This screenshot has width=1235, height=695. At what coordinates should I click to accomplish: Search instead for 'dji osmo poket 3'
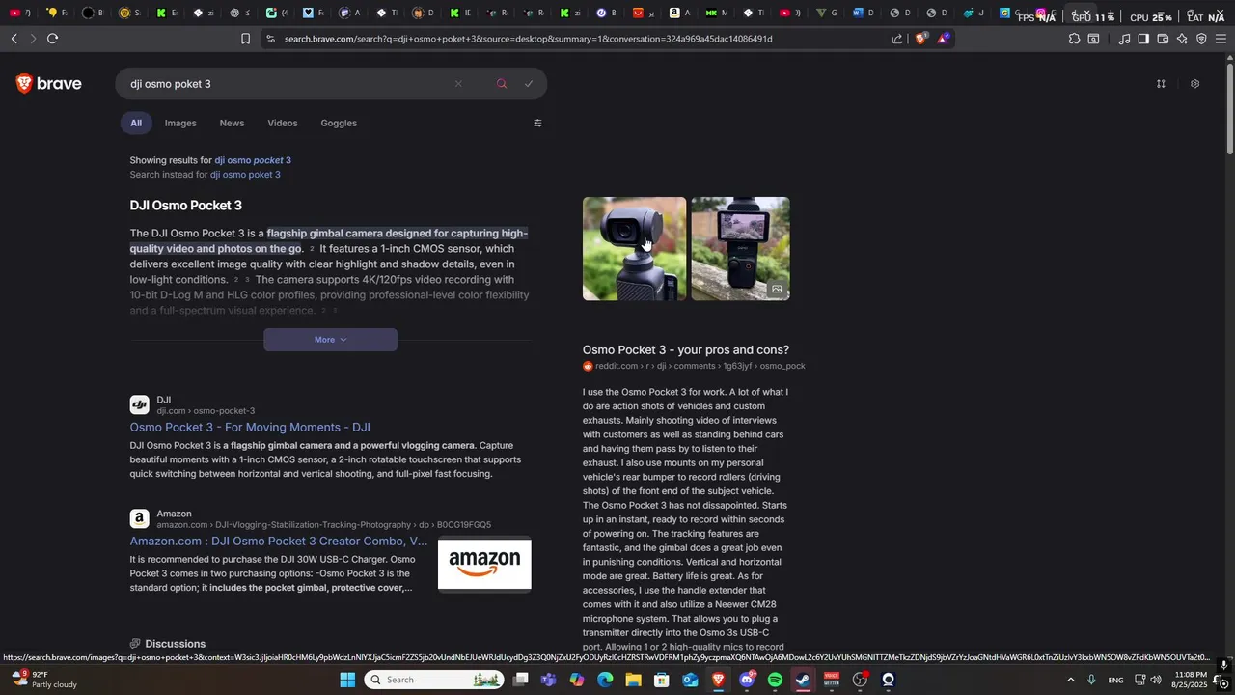[245, 175]
